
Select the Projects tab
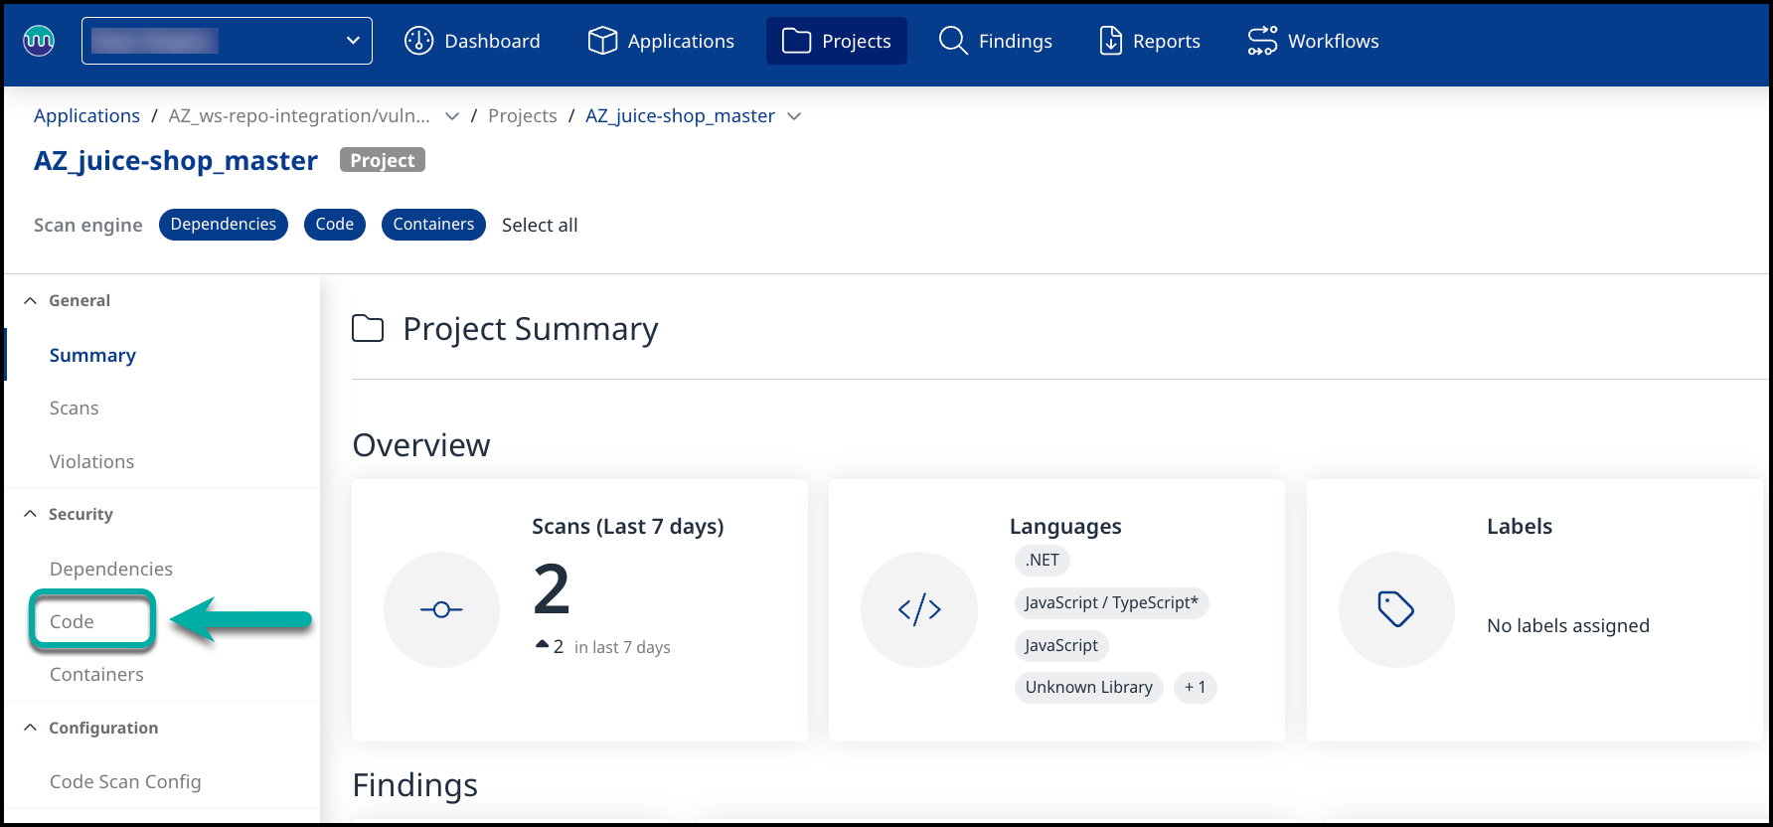coord(837,41)
